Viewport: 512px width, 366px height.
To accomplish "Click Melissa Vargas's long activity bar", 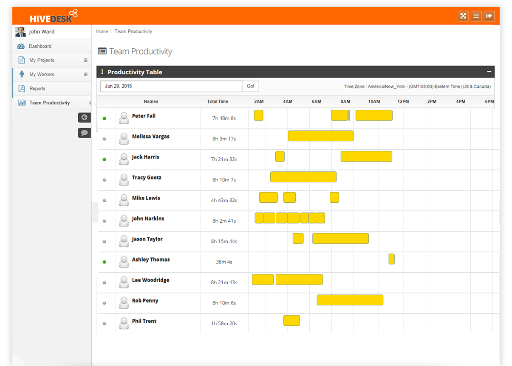I will tap(320, 136).
